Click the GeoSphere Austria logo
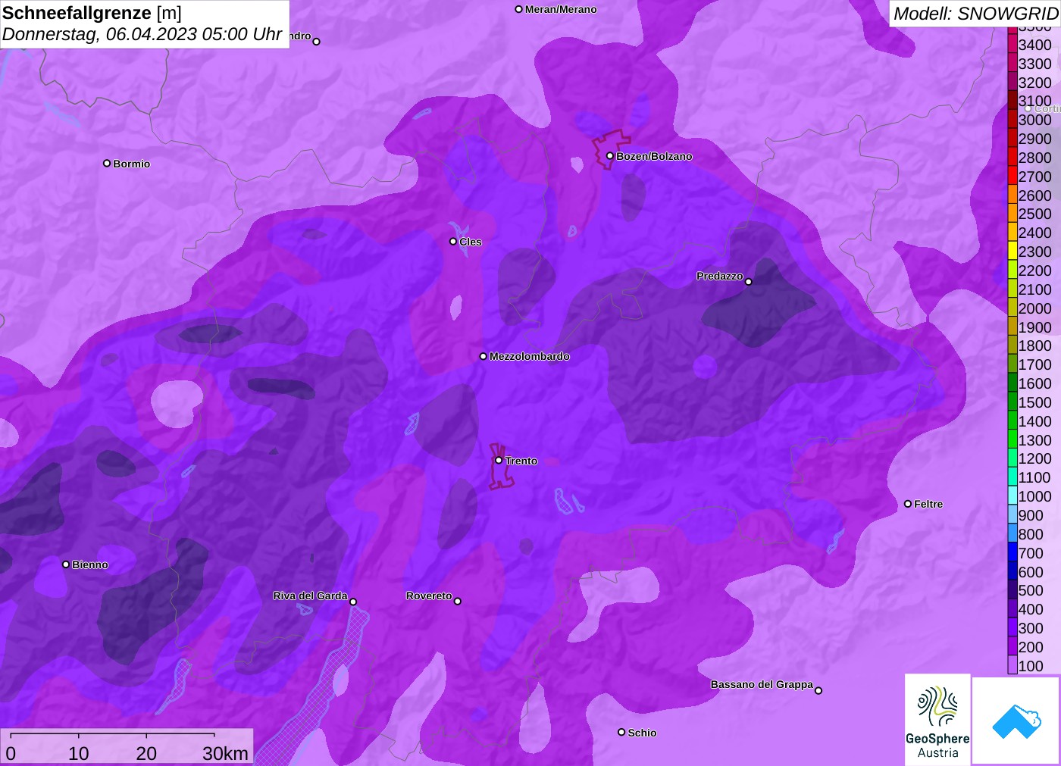The height and width of the screenshot is (766, 1061). 937,719
